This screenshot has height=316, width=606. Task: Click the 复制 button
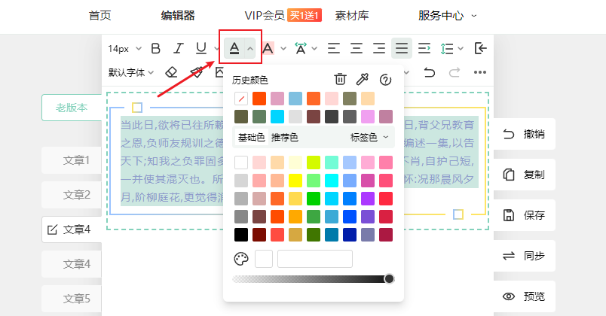[x=525, y=175]
